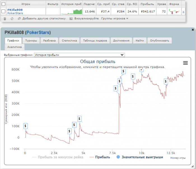The image size is (196, 169).
Task: Click the $ marker before game 12.5k
Action: coord(166,81)
